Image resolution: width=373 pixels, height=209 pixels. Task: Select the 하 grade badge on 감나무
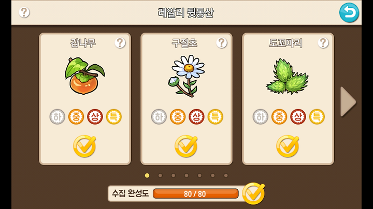(x=58, y=116)
